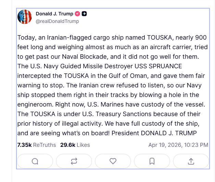Screen dimensions: 215x182
Task: Open the share options upload icon
Action: coord(191,161)
